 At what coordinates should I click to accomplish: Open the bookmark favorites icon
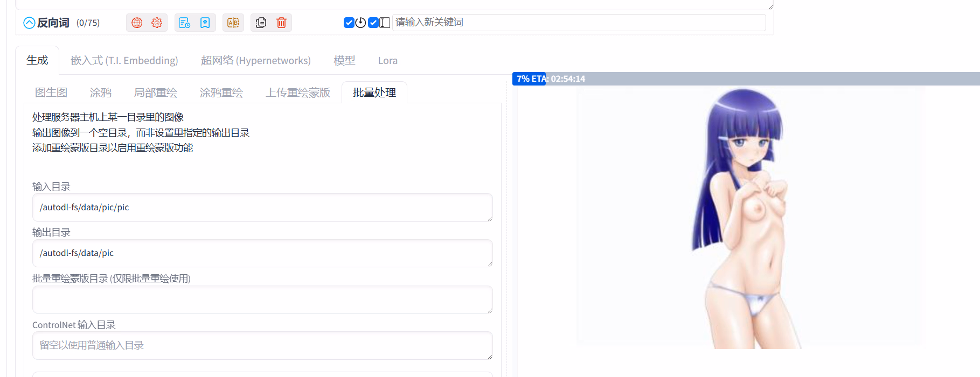(205, 23)
